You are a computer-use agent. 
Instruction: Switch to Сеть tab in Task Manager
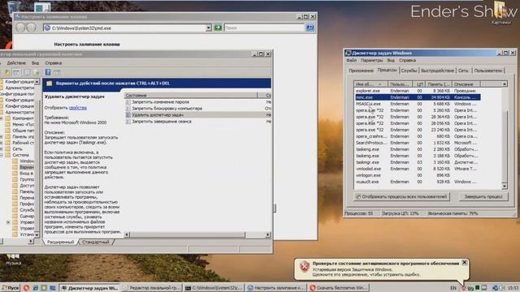pyautogui.click(x=463, y=71)
